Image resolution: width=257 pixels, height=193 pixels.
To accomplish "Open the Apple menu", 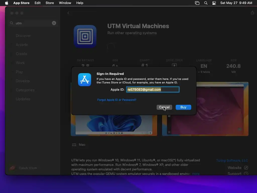I will [7, 3].
